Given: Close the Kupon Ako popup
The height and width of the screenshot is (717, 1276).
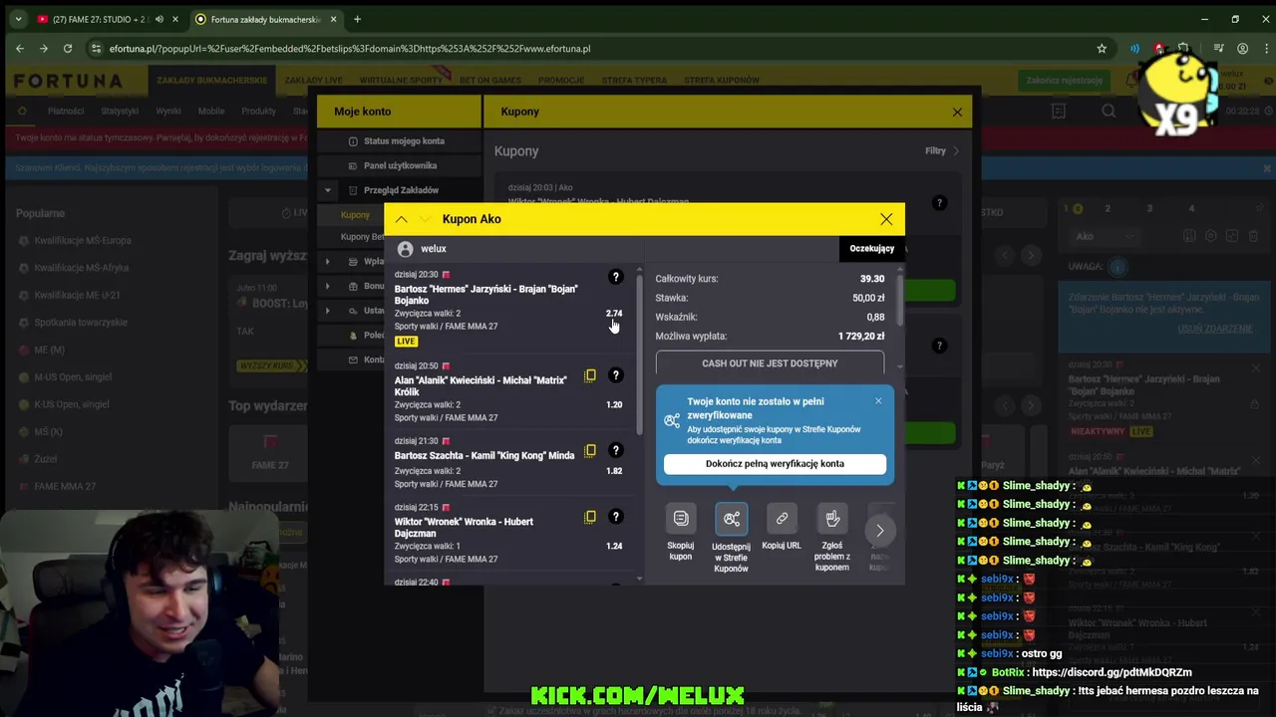Looking at the screenshot, I should point(886,219).
